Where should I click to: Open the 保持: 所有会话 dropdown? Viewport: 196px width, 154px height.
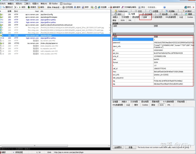click(x=54, y=7)
